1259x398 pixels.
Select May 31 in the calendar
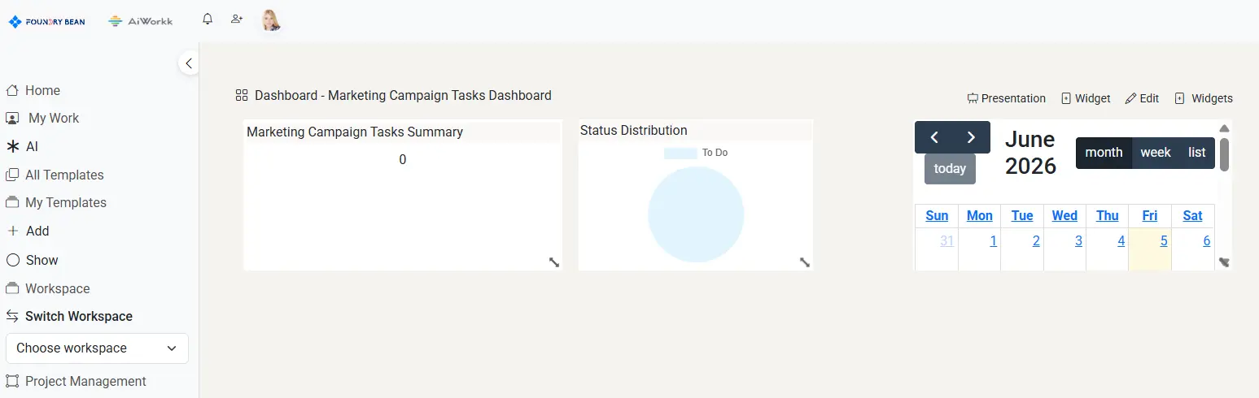pos(946,240)
